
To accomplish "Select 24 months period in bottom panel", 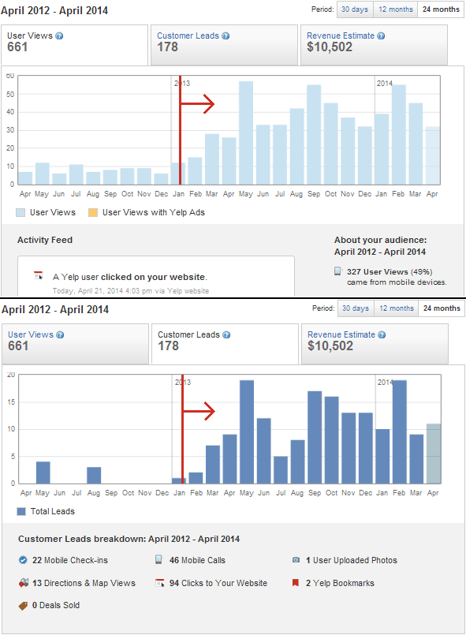I will pos(442,308).
